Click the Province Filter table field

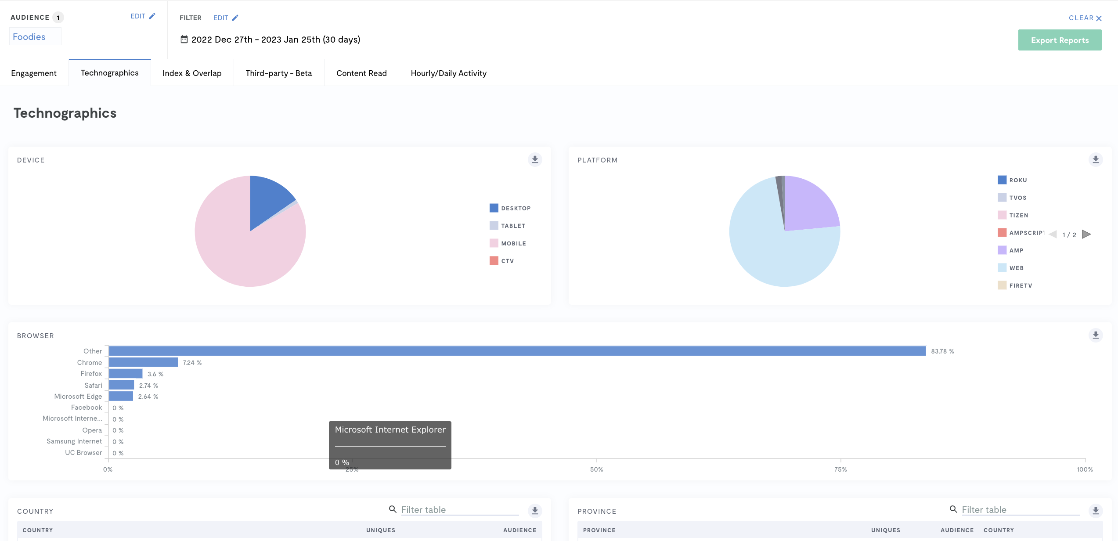pos(1021,509)
